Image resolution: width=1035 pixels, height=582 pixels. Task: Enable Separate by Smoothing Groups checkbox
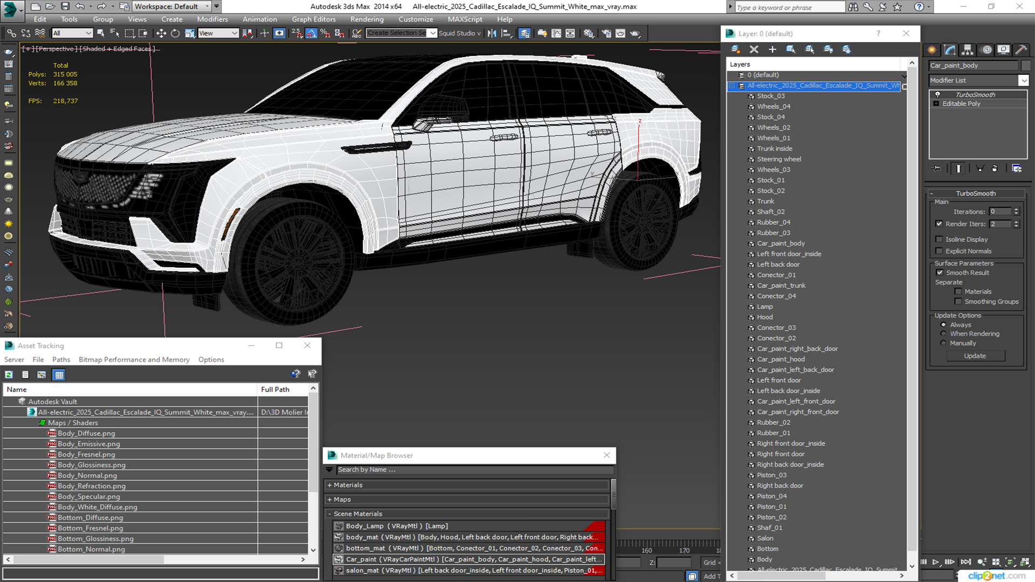958,302
